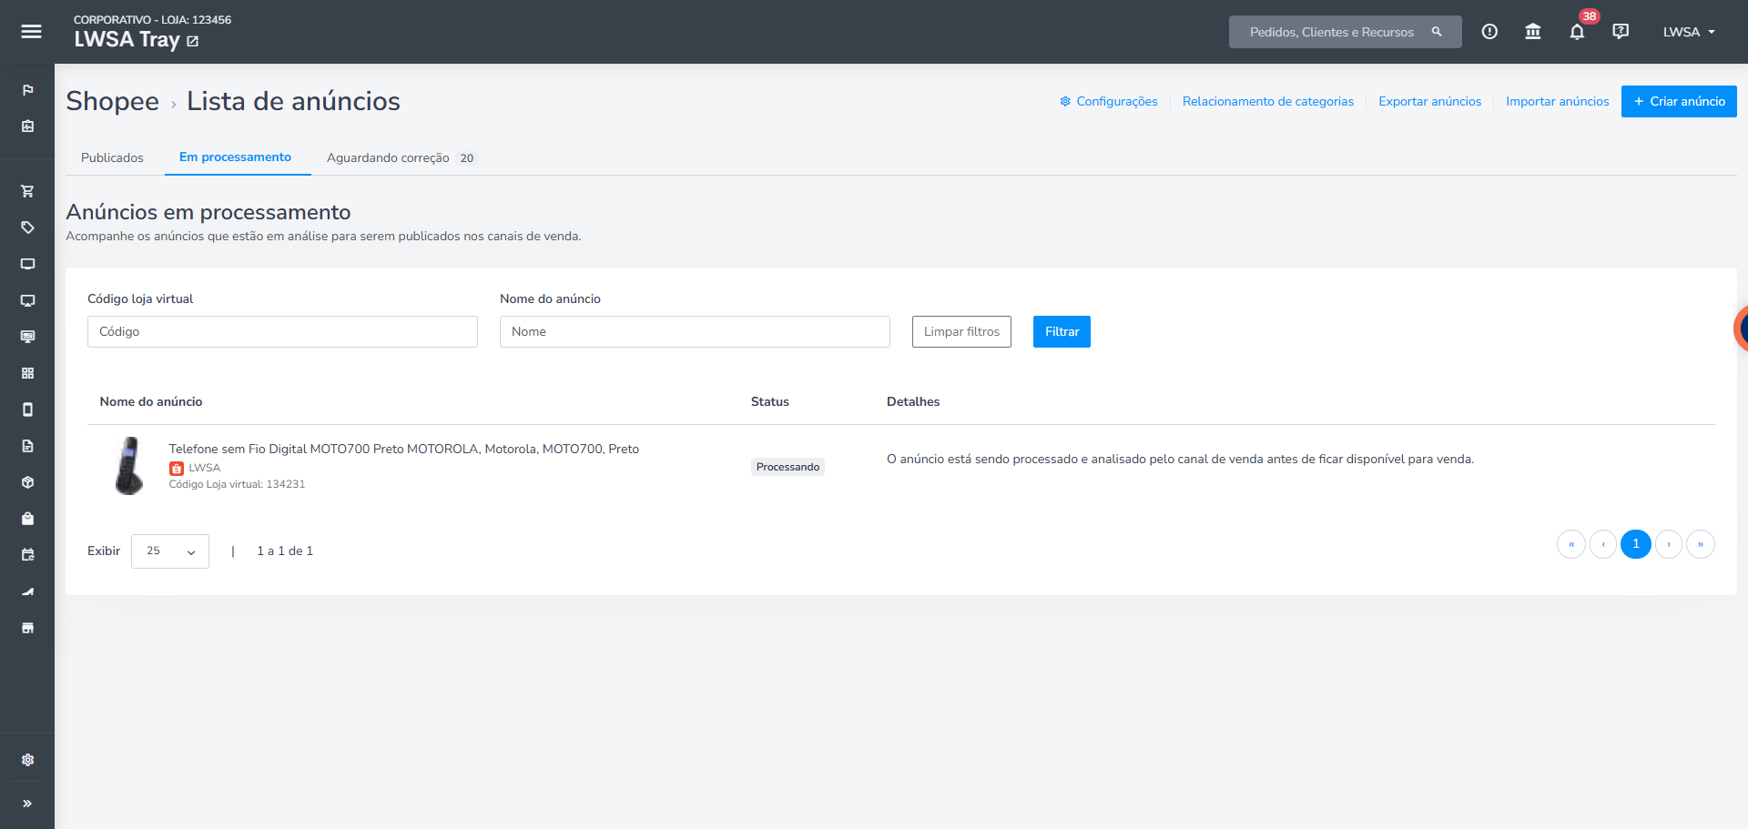1748x829 pixels.
Task: Go to the previous page of results
Action: pos(1603,544)
